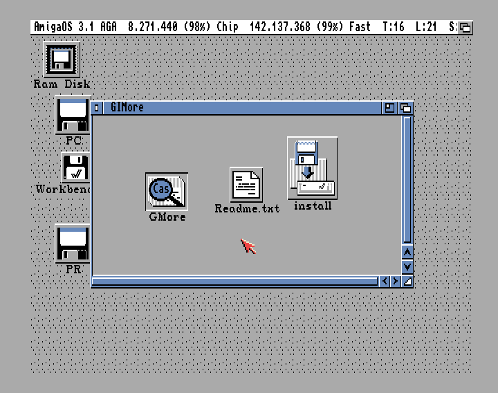Click the AmigaOS 3.1 AGA screen title text
498x393 pixels.
75,27
